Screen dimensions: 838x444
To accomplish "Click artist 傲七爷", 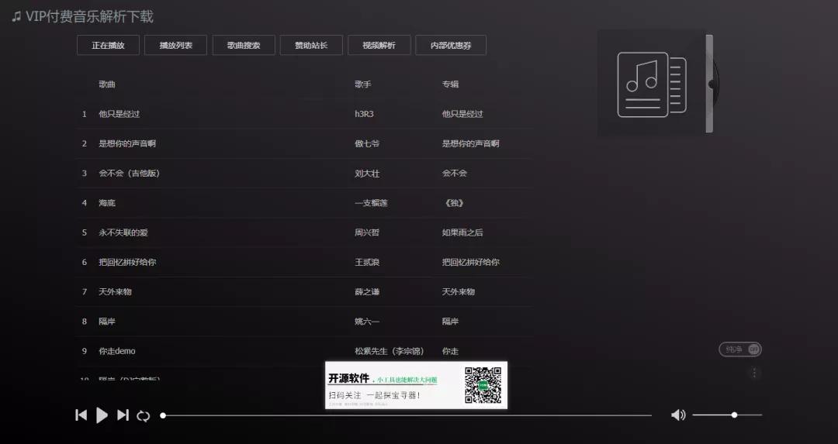I will tap(367, 143).
